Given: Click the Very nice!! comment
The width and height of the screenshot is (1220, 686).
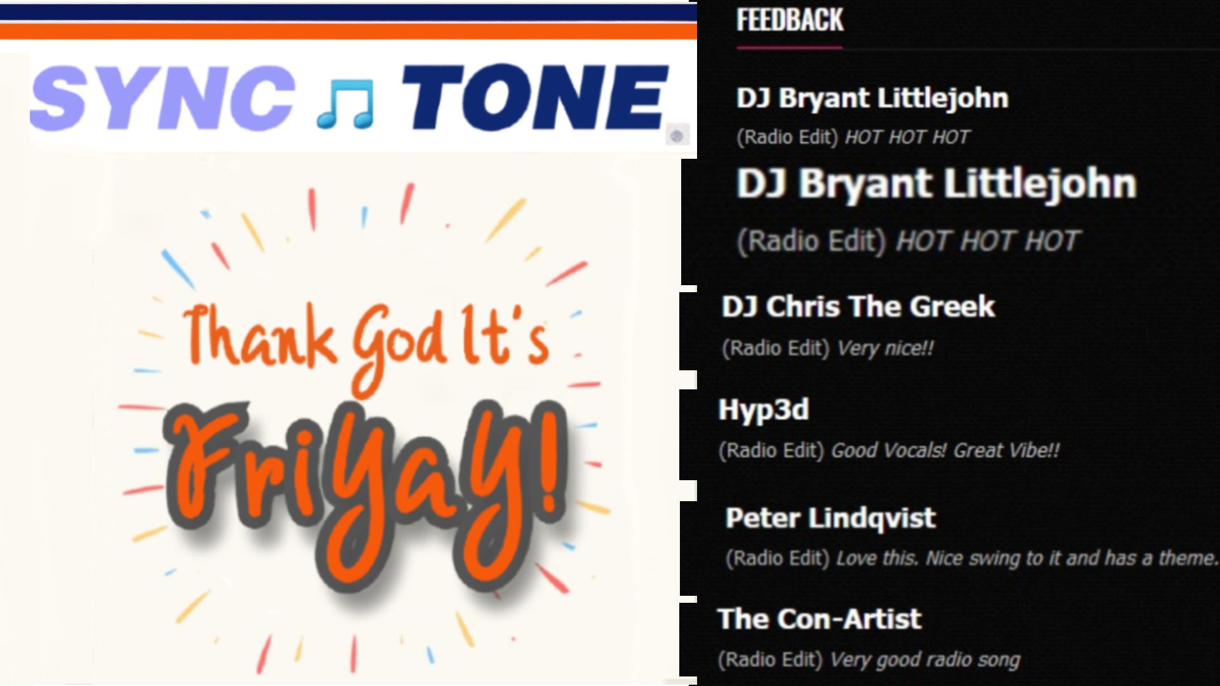Looking at the screenshot, I should 885,349.
